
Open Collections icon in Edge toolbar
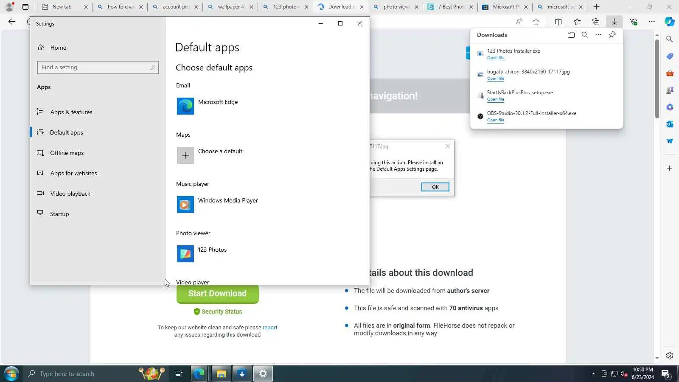(x=596, y=22)
